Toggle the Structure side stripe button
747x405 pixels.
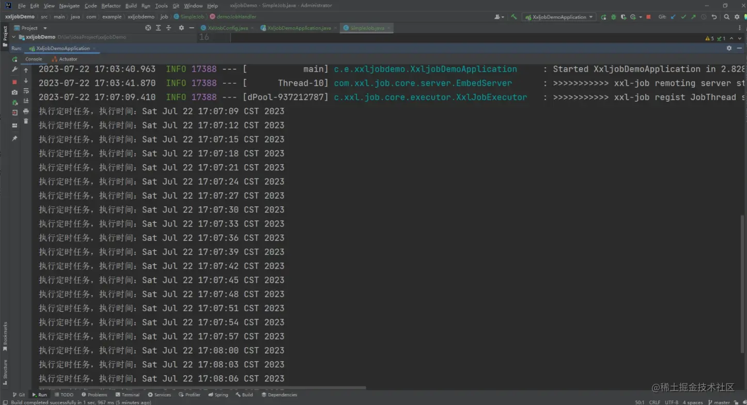click(5, 372)
